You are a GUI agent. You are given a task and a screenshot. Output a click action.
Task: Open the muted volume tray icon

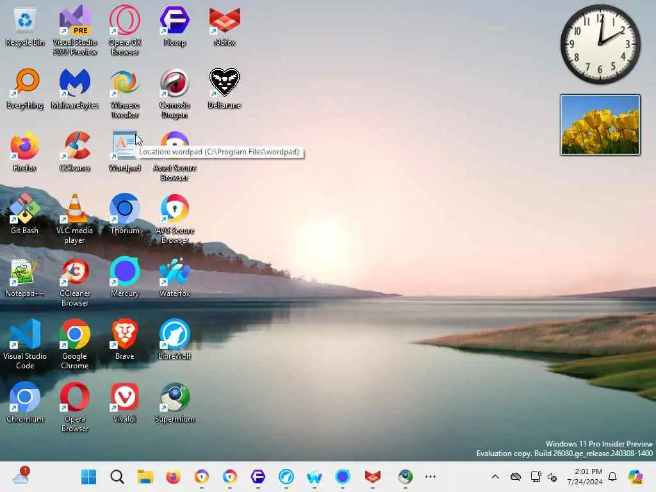(552, 477)
